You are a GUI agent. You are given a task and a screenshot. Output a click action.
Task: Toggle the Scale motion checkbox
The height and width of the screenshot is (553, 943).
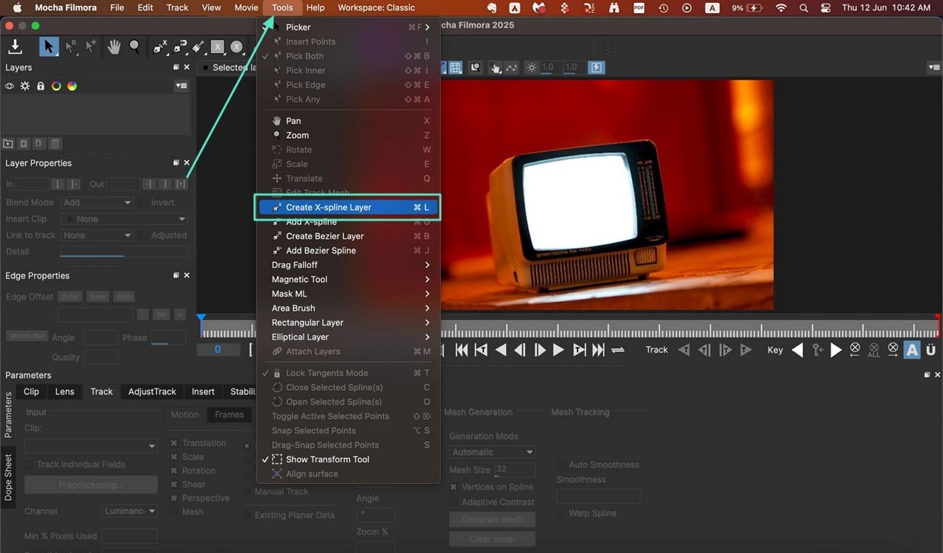(174, 457)
